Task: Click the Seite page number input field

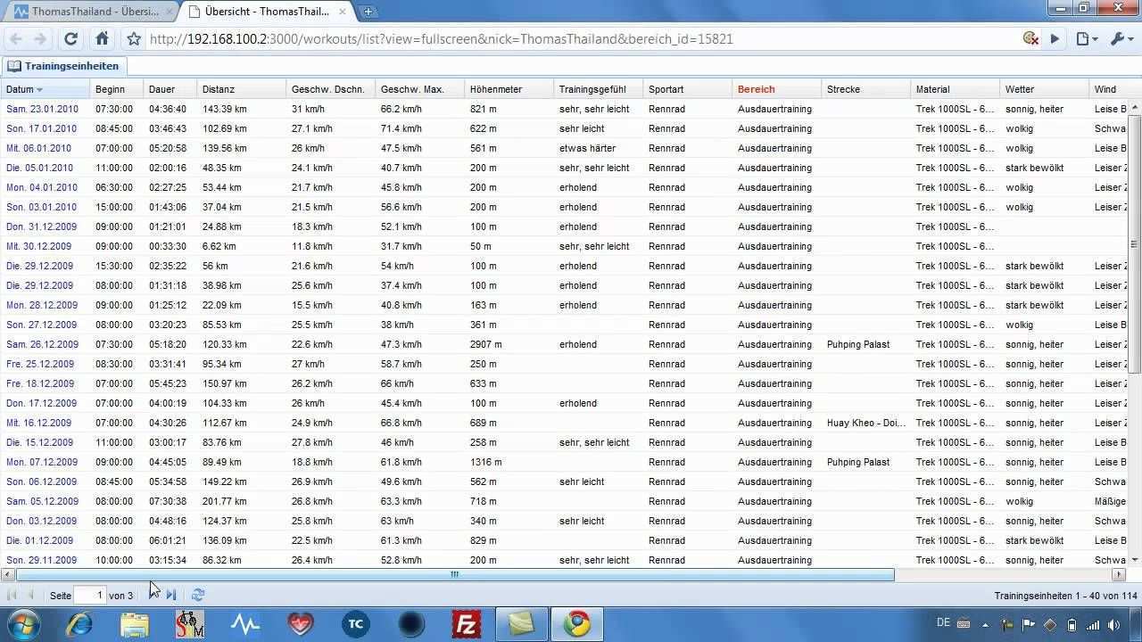Action: [89, 595]
